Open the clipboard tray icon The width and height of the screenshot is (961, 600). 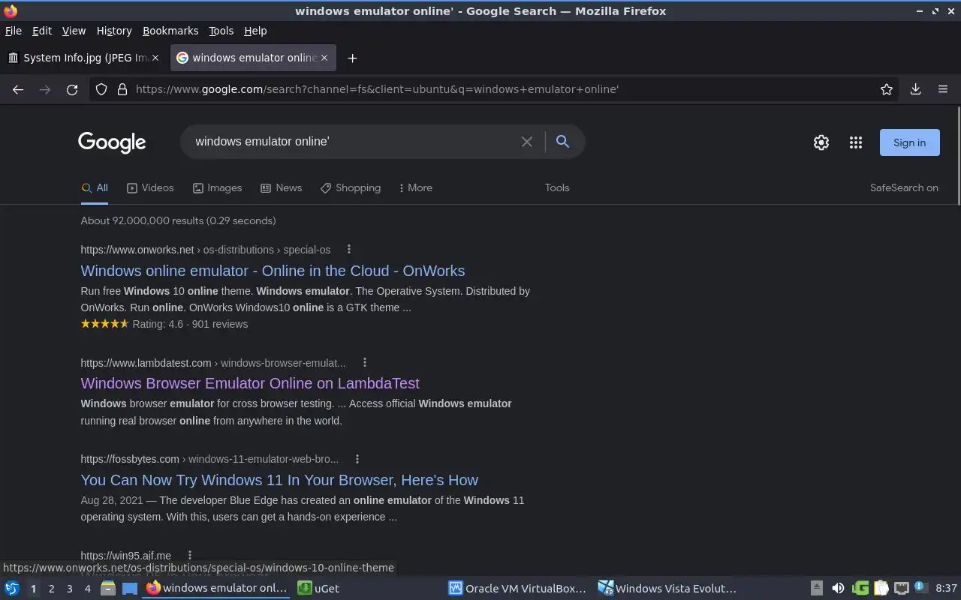[x=881, y=589]
